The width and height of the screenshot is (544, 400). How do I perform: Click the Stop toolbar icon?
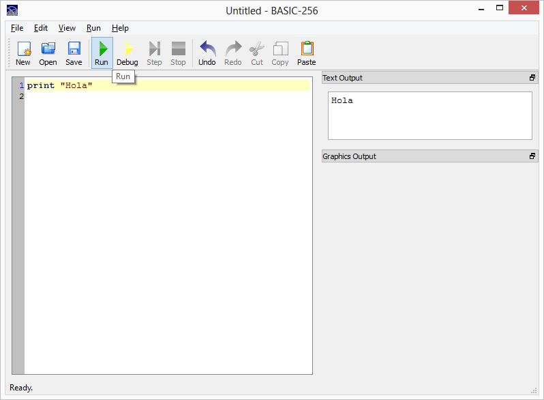pos(179,53)
